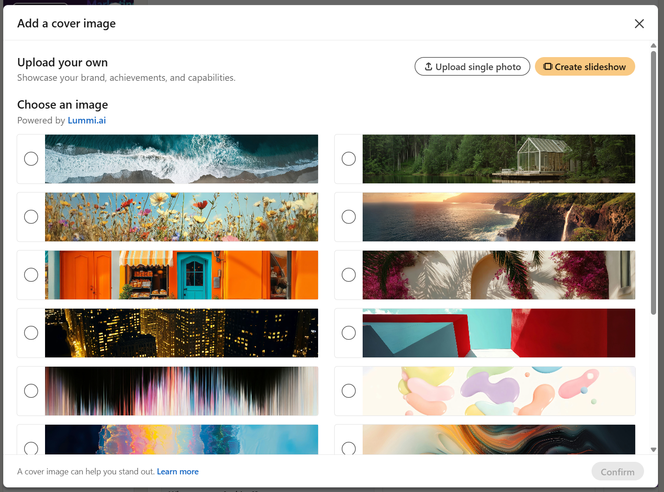
Task: Select the radio button for pastel blobs image
Action: coord(349,391)
